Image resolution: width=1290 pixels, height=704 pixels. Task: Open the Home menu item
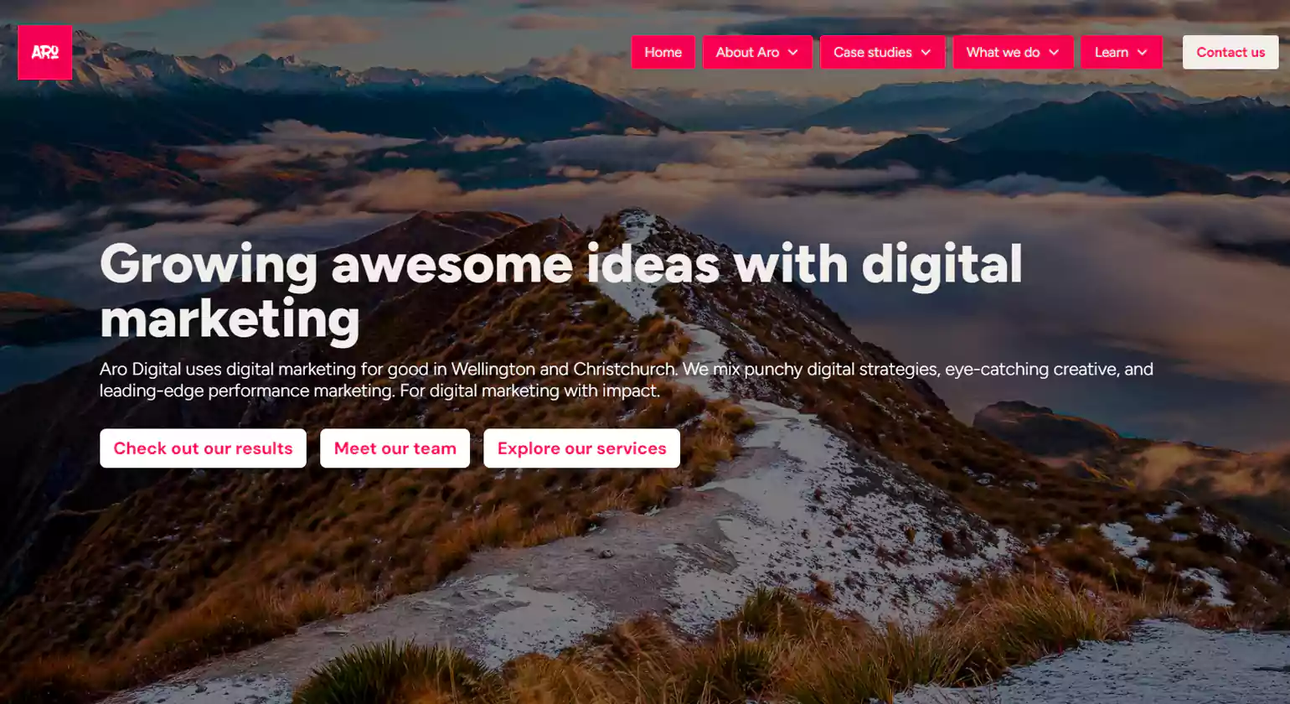663,52
